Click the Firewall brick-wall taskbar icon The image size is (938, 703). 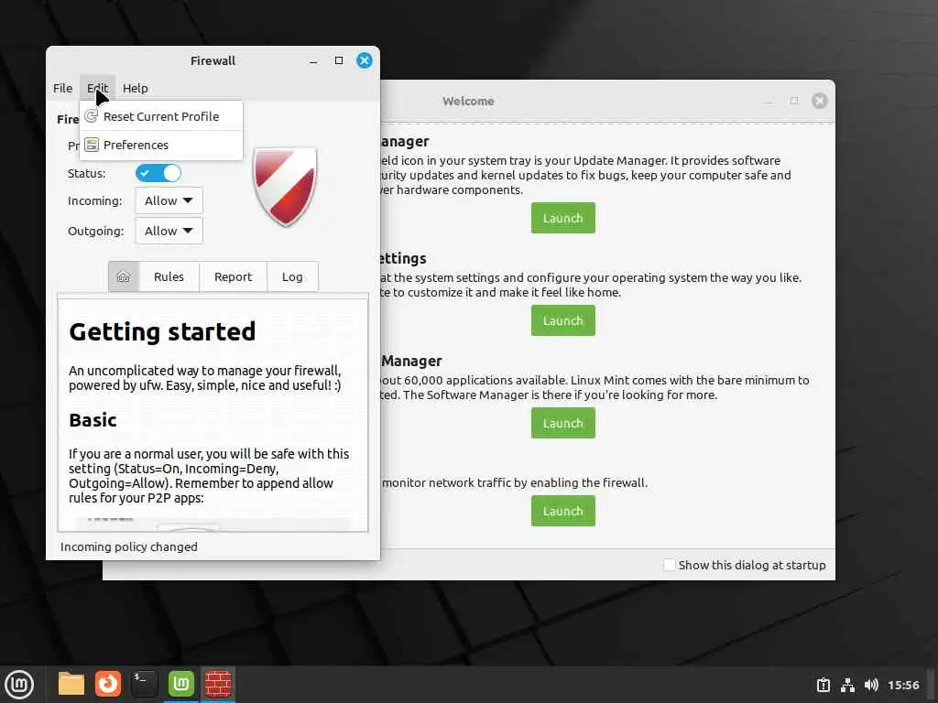tap(218, 684)
